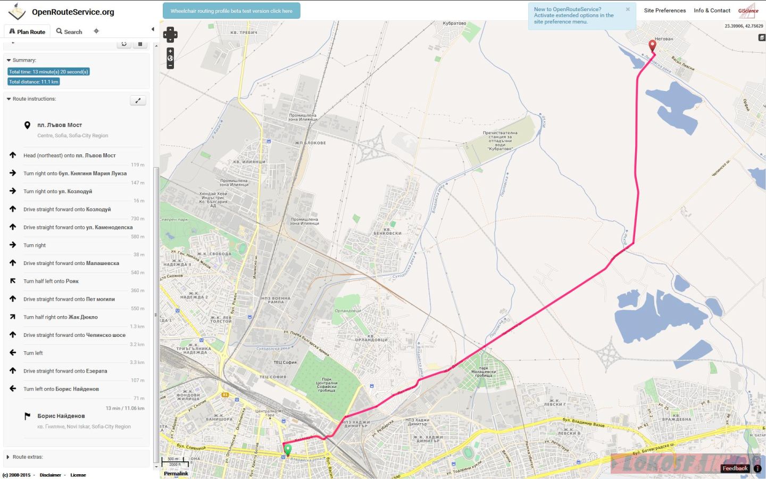Viewport: 766px width, 479px height.
Task: Open the Site Preferences menu
Action: tap(665, 11)
